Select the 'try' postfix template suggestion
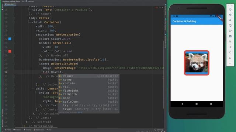The image size is (236, 132). [x=88, y=105]
